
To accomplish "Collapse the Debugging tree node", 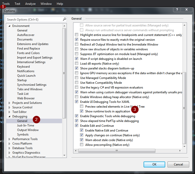I will click(9, 116).
